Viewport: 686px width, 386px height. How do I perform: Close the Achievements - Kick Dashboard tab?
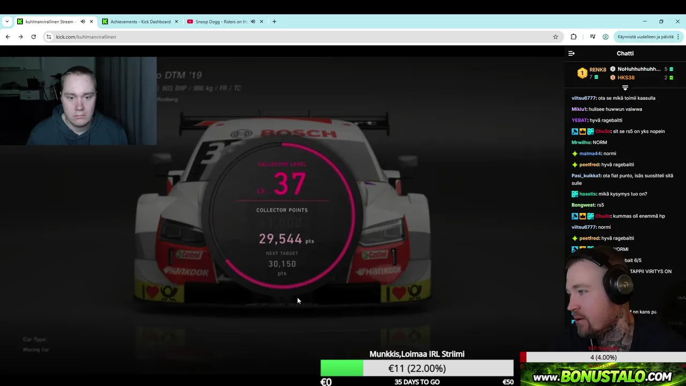click(x=176, y=21)
